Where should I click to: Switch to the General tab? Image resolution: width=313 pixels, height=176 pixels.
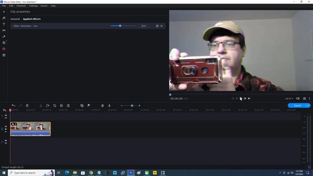point(15,19)
